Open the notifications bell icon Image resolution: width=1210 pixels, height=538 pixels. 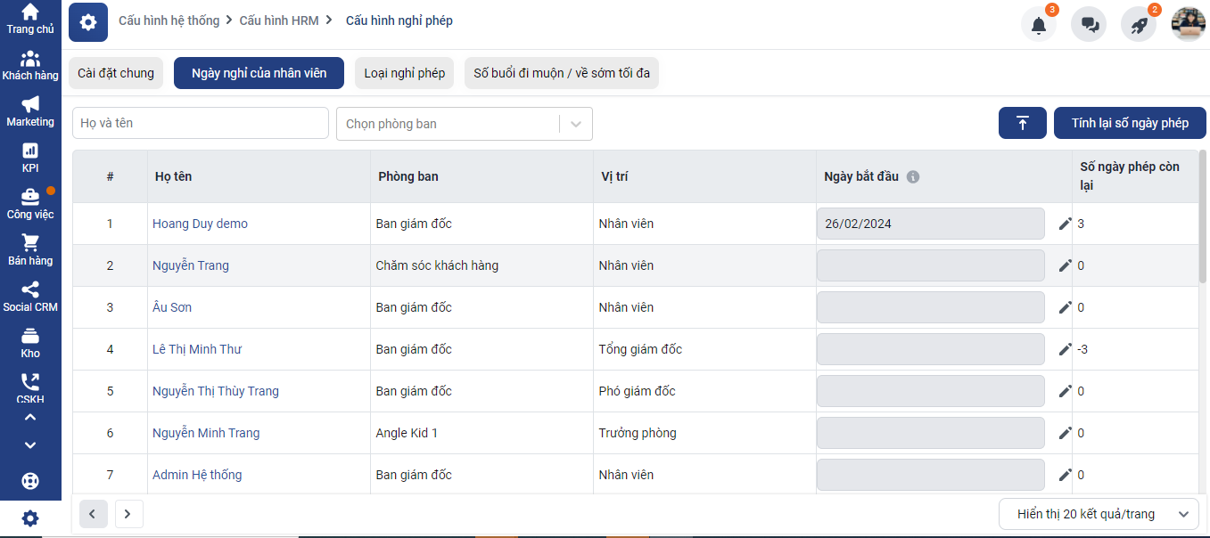click(x=1039, y=25)
